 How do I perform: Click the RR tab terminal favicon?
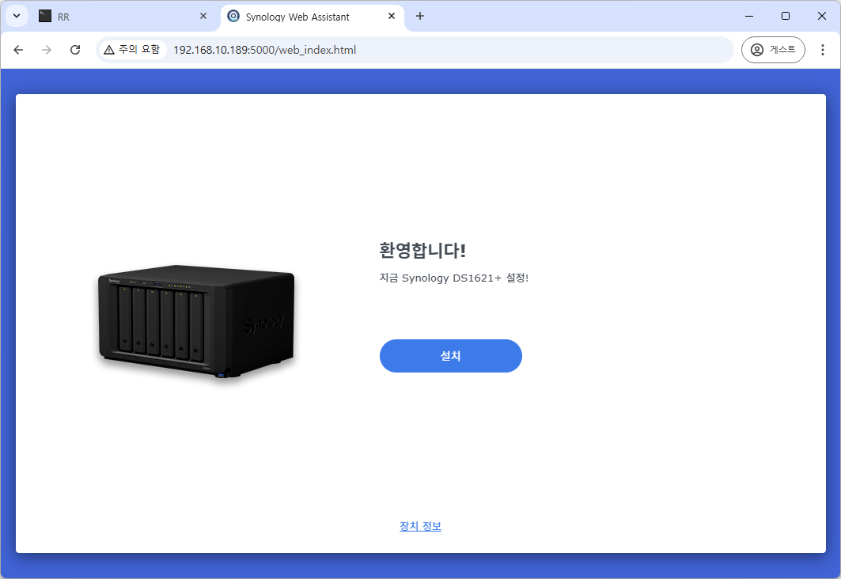point(45,16)
